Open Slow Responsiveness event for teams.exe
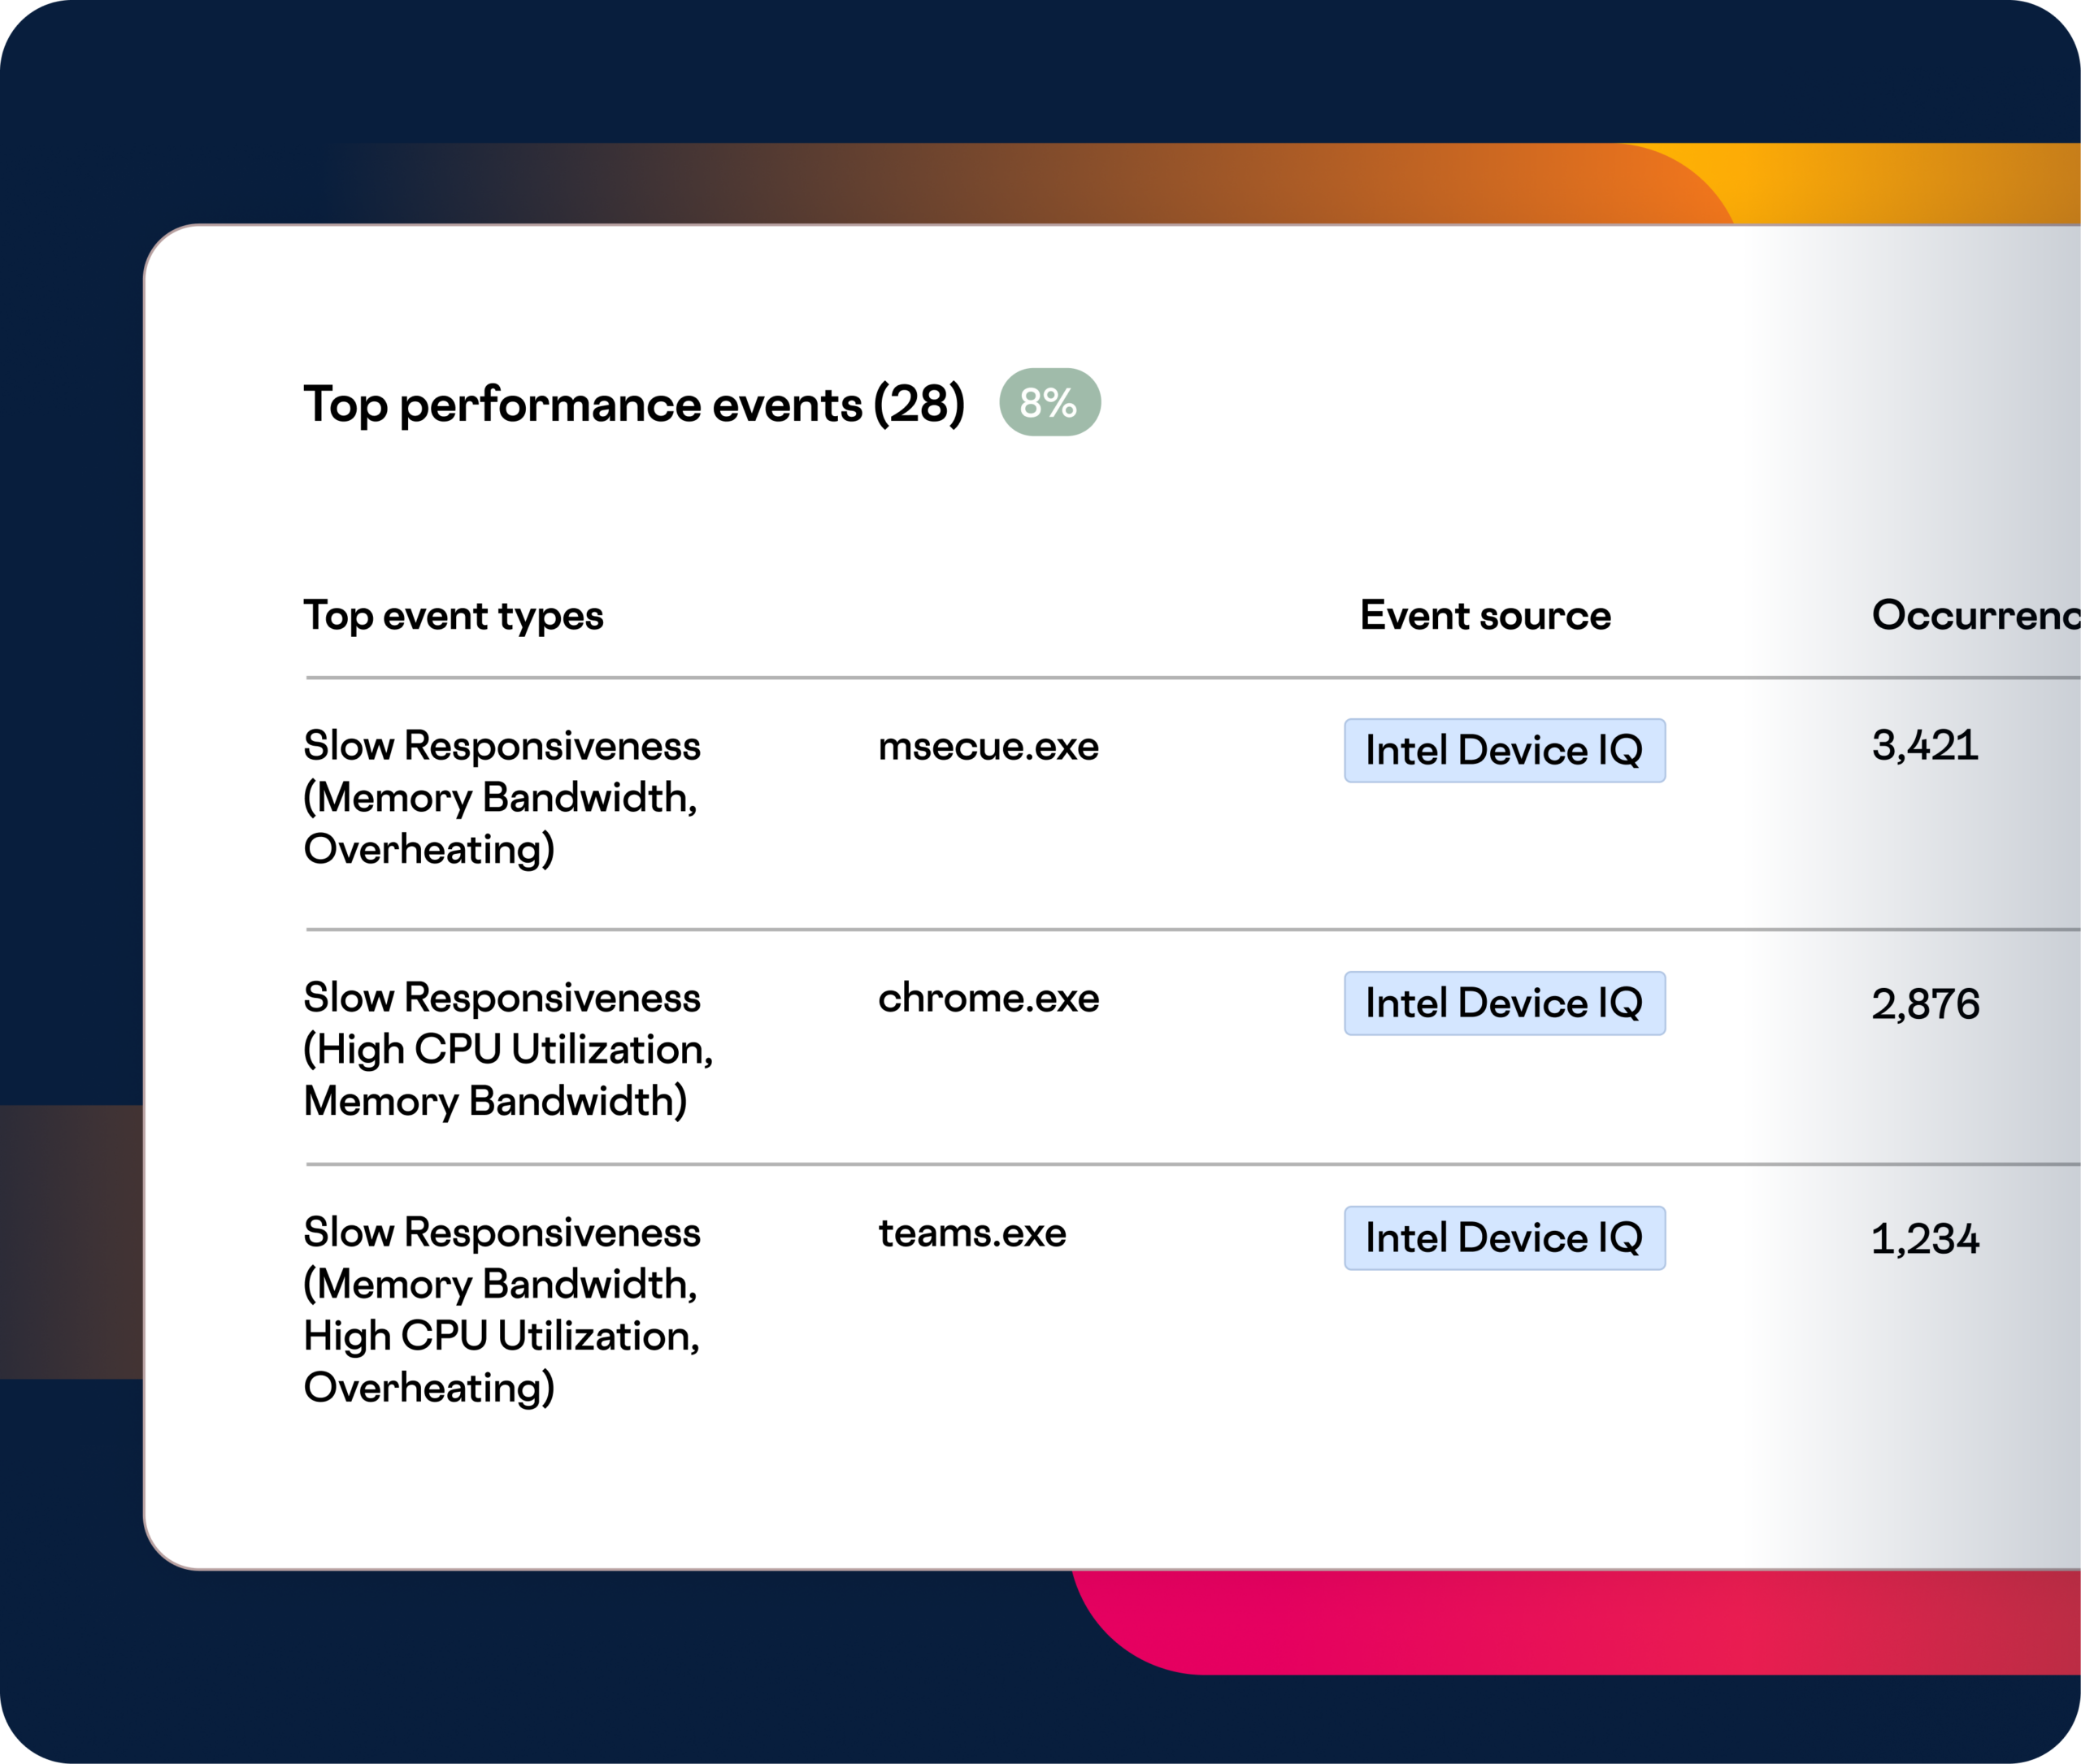This screenshot has height=1764, width=2081. (x=502, y=1309)
